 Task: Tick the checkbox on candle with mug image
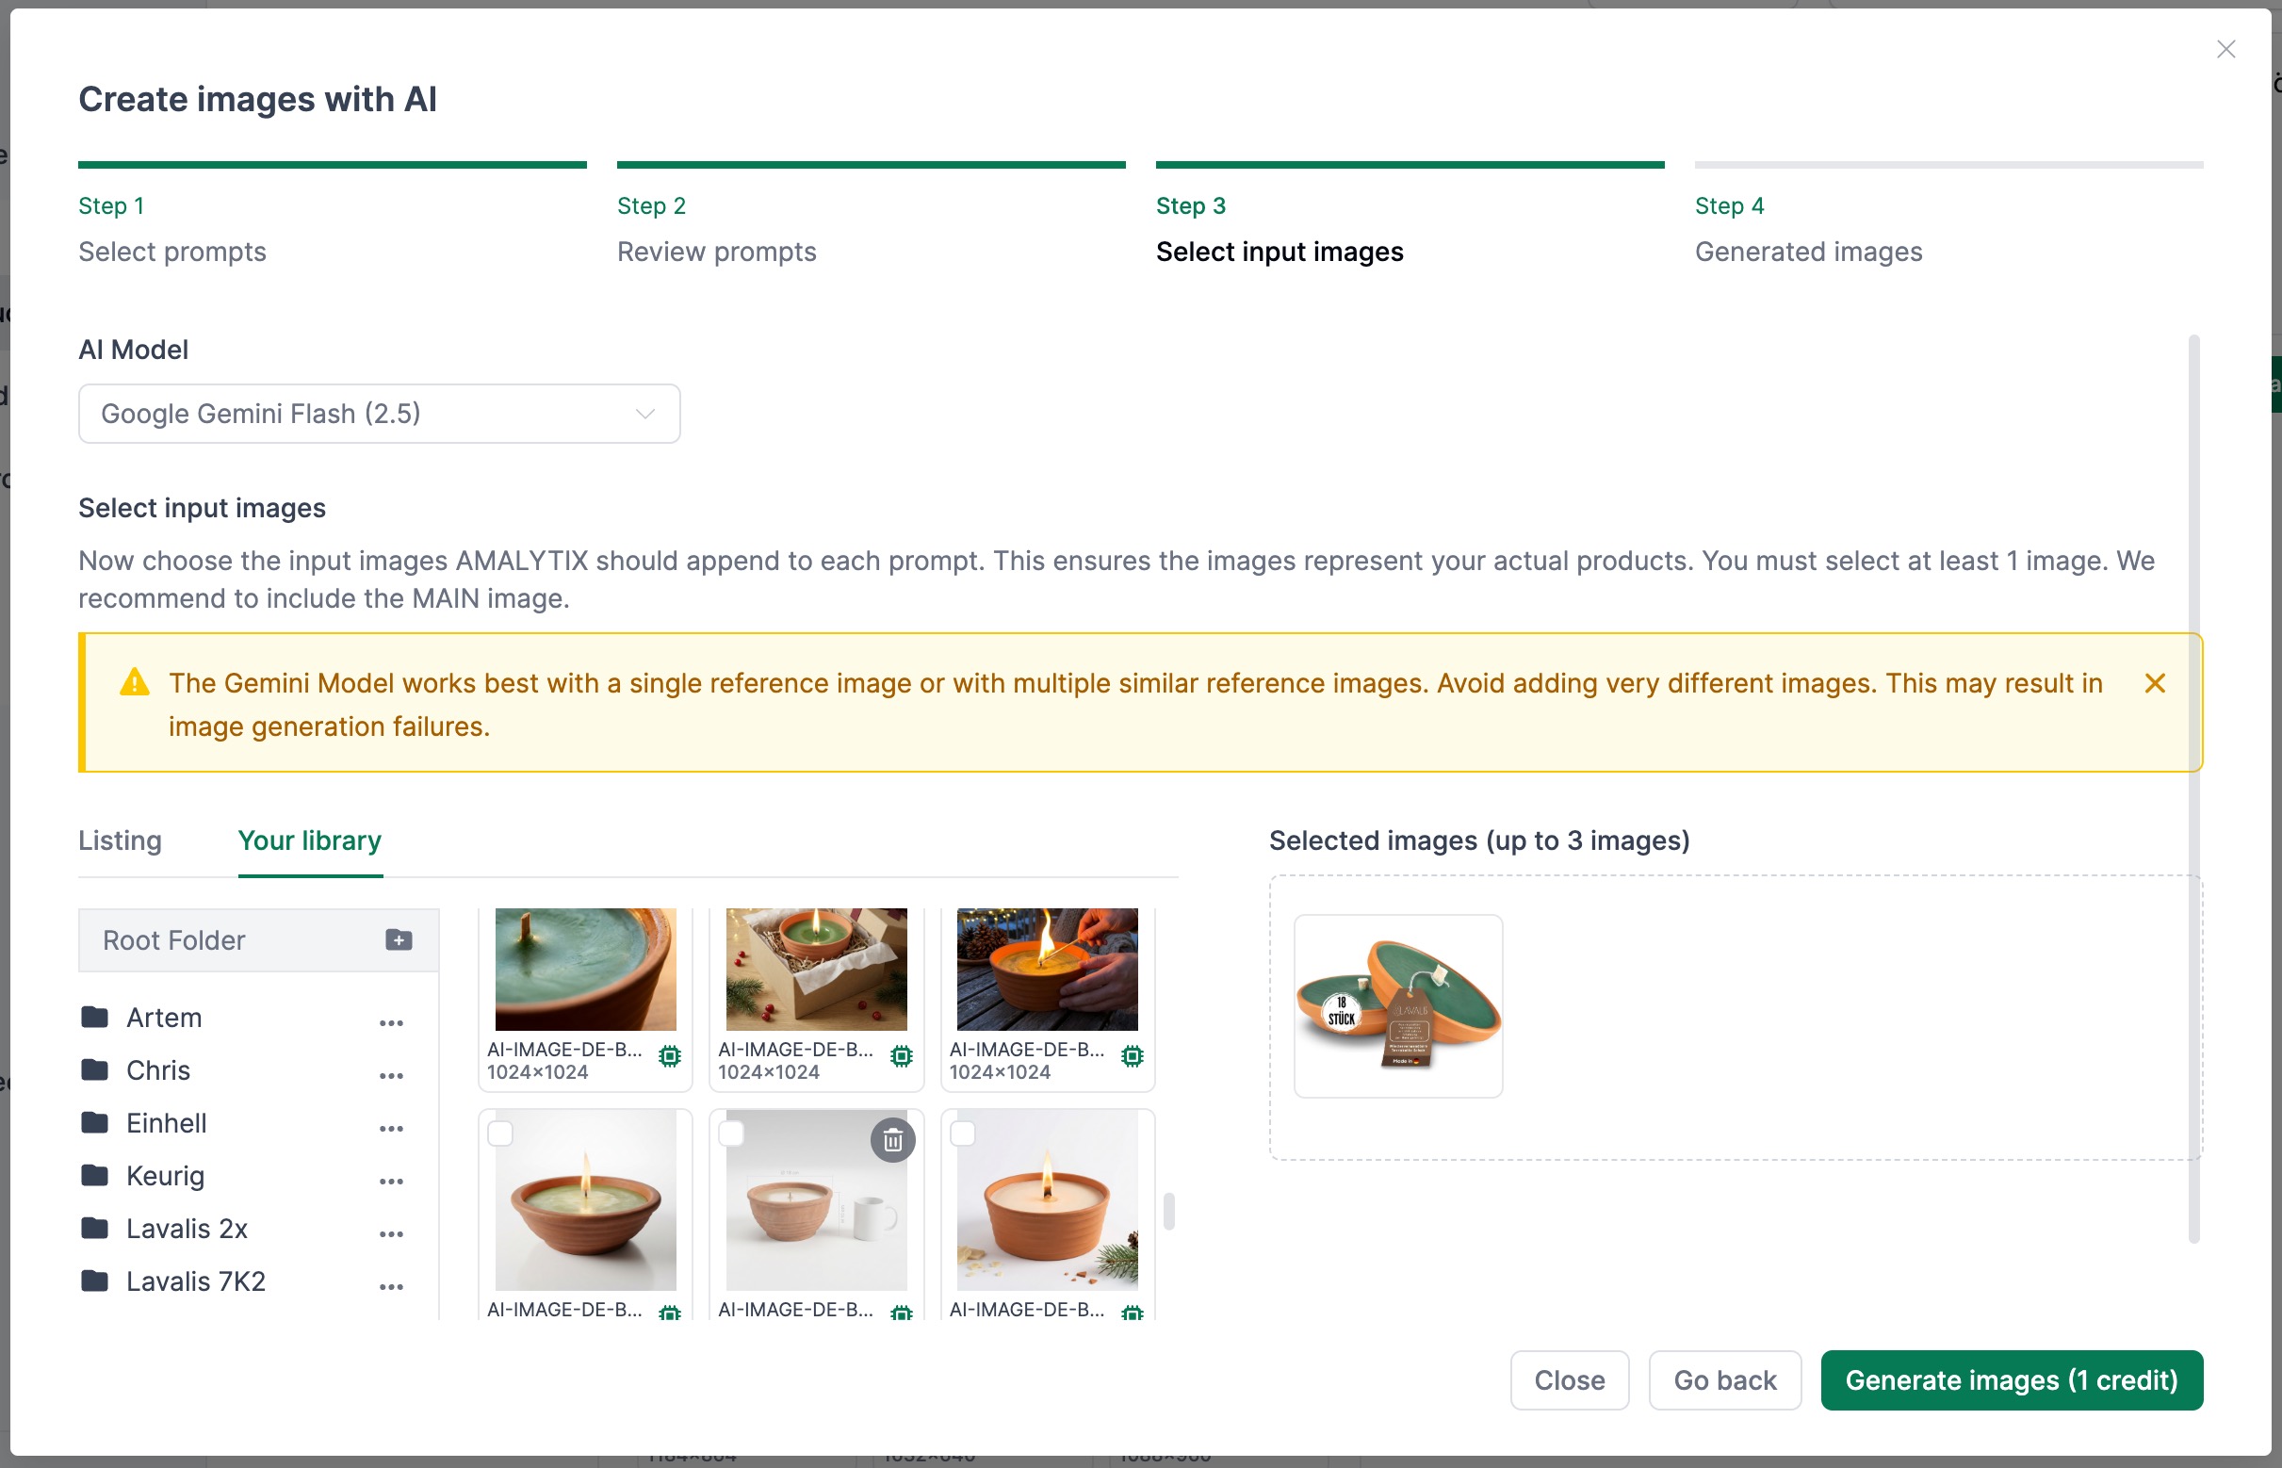731,1134
